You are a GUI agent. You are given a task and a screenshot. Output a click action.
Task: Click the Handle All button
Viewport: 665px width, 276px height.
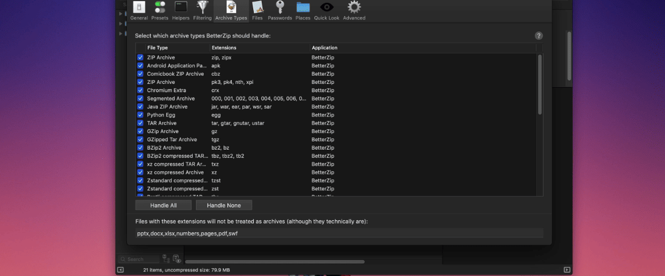(x=163, y=205)
